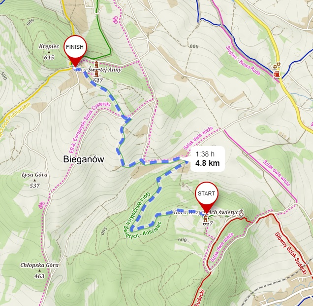313x306 pixels.
Task: Select the bicycle icon near top pink trail
Action: pyautogui.click(x=115, y=20)
